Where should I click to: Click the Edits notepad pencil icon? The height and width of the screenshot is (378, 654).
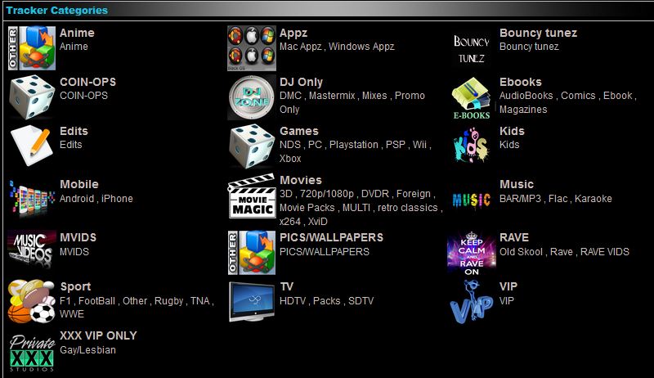tap(32, 146)
